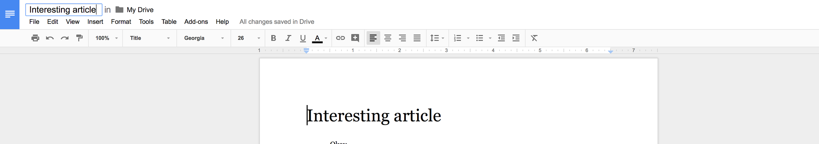Screen dimensions: 819x144
Task: Clear formatting with the Tx icon
Action: point(534,38)
